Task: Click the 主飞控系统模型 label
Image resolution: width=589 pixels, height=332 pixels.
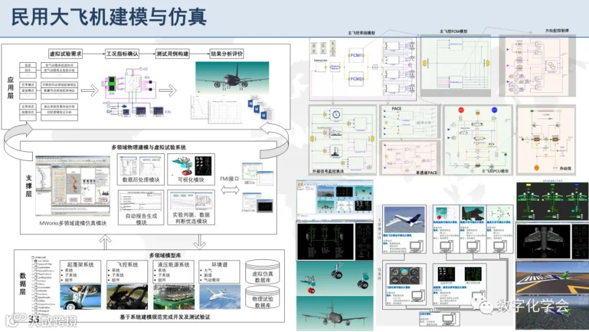Action: click(361, 33)
